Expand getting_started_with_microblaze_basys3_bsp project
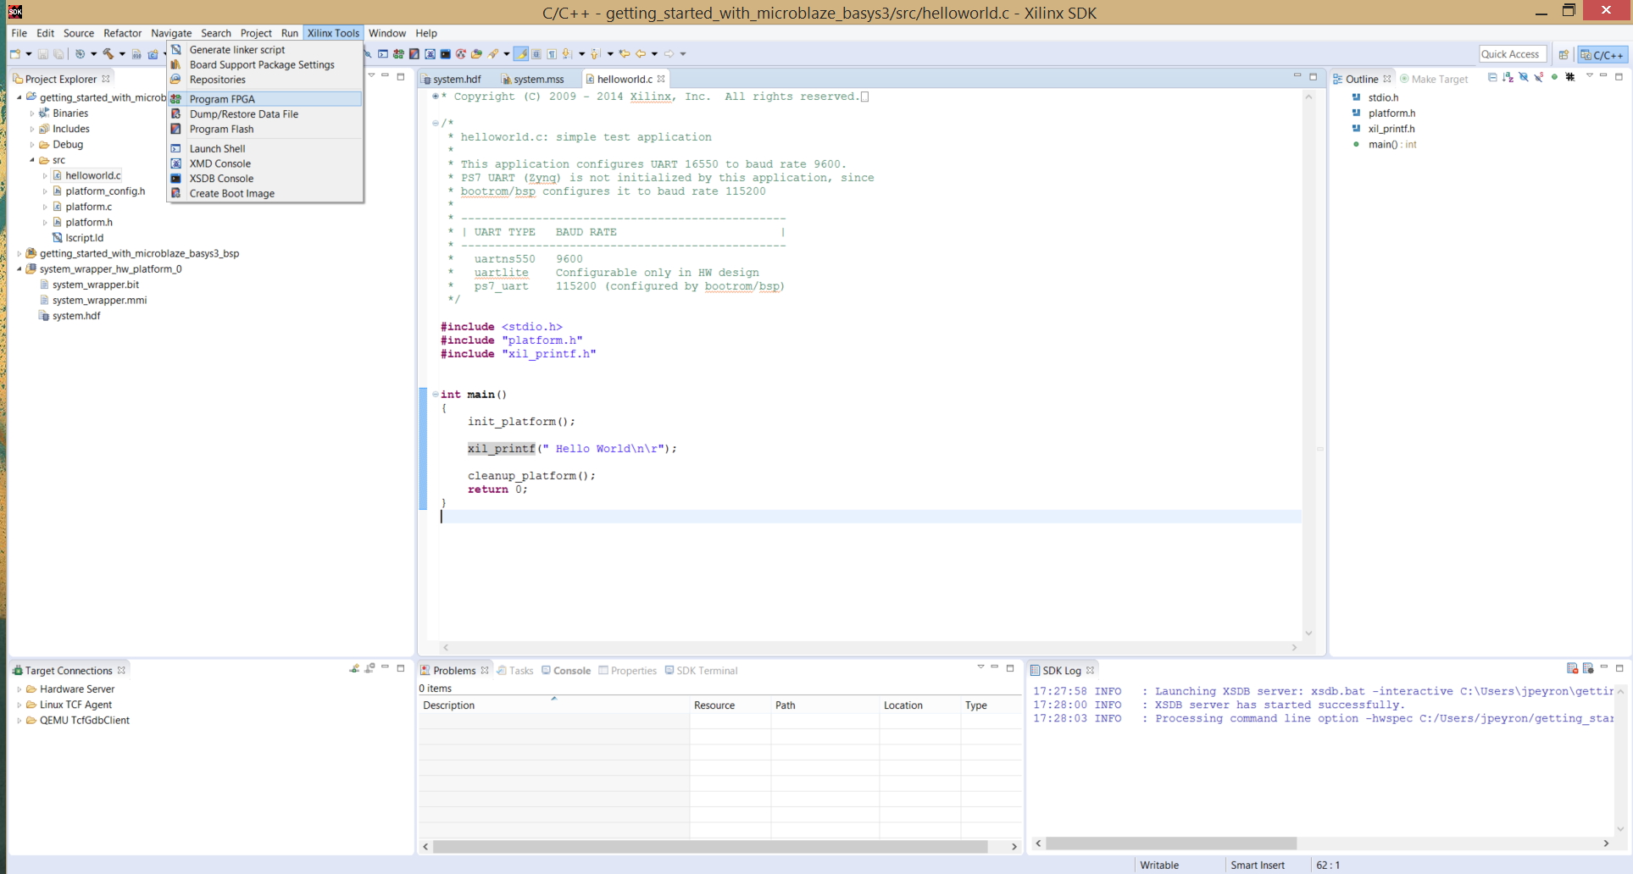Screen dimensions: 1633x874 coord(19,253)
